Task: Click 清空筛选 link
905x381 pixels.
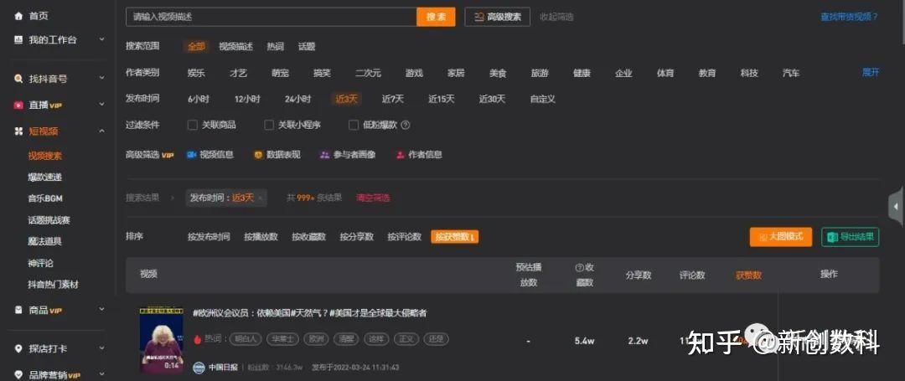Action: point(373,198)
